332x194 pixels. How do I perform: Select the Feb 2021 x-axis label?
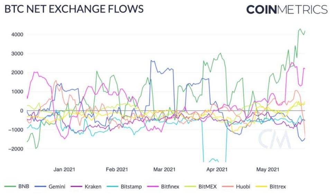pyautogui.click(x=117, y=169)
